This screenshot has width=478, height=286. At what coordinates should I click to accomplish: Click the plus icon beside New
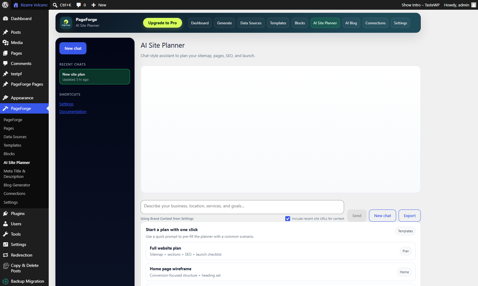click(93, 5)
